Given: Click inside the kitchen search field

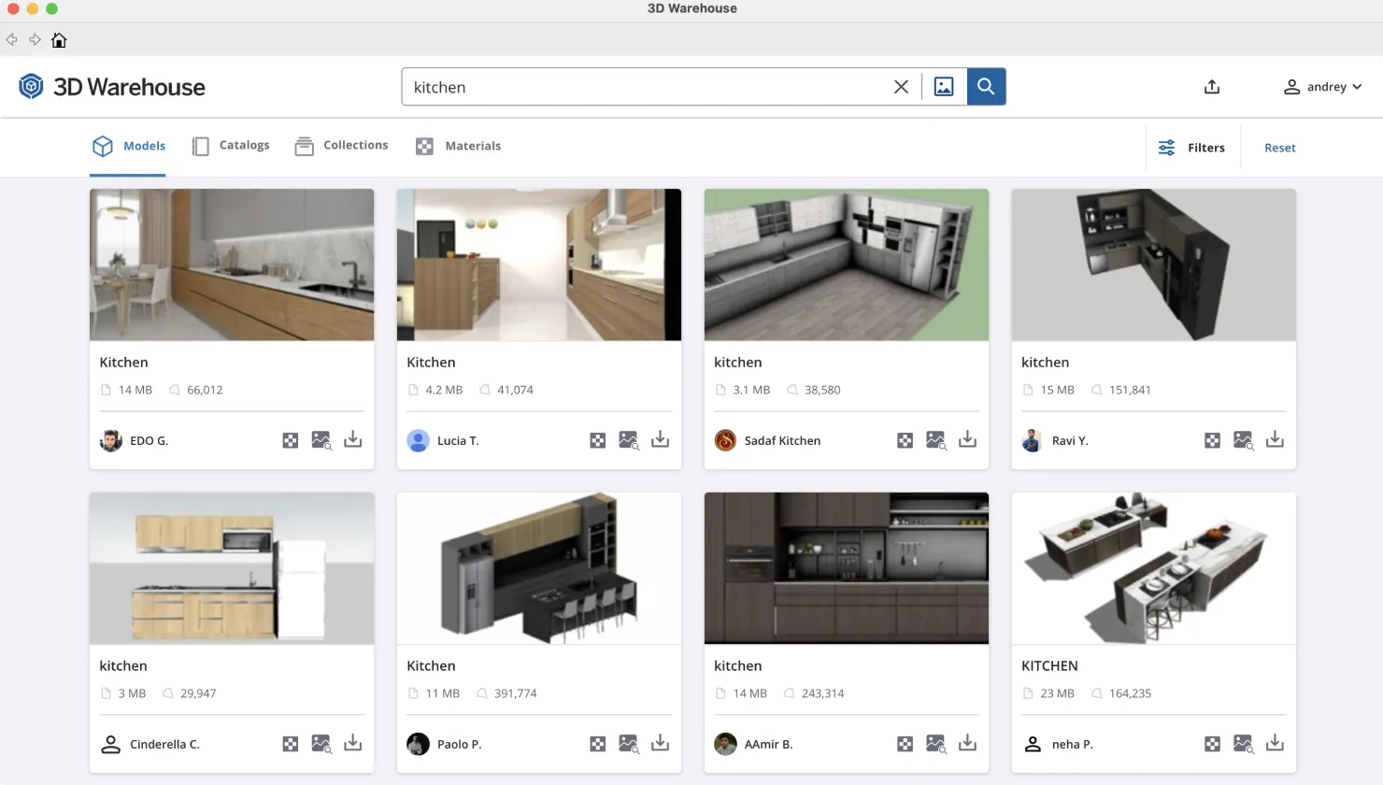Looking at the screenshot, I should [x=645, y=87].
